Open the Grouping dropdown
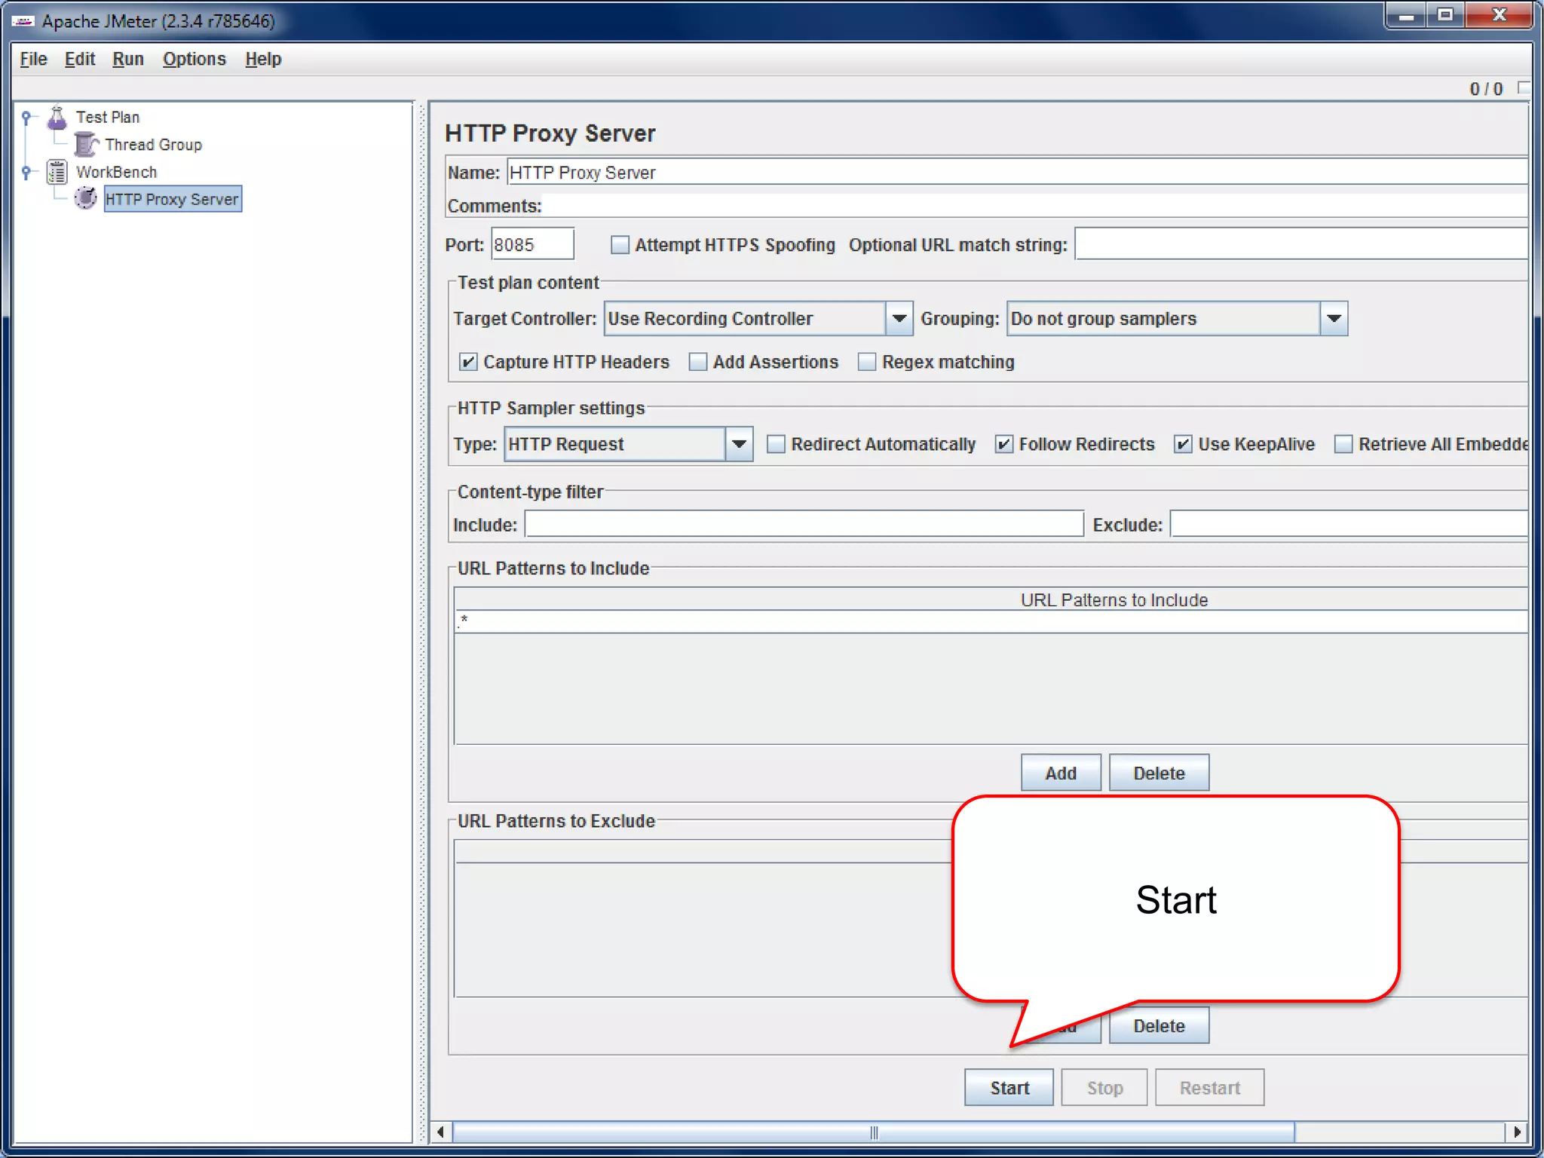 (x=1333, y=318)
